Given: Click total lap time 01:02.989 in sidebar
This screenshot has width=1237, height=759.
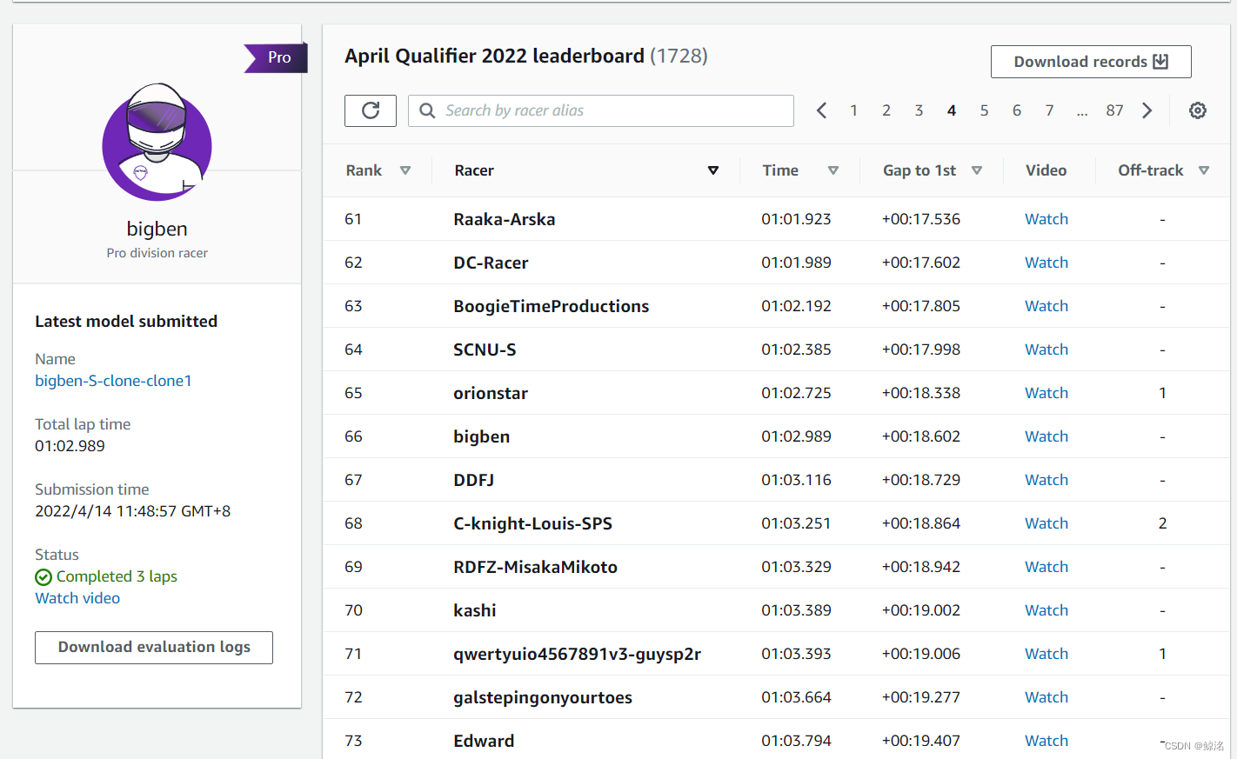Looking at the screenshot, I should point(70,446).
